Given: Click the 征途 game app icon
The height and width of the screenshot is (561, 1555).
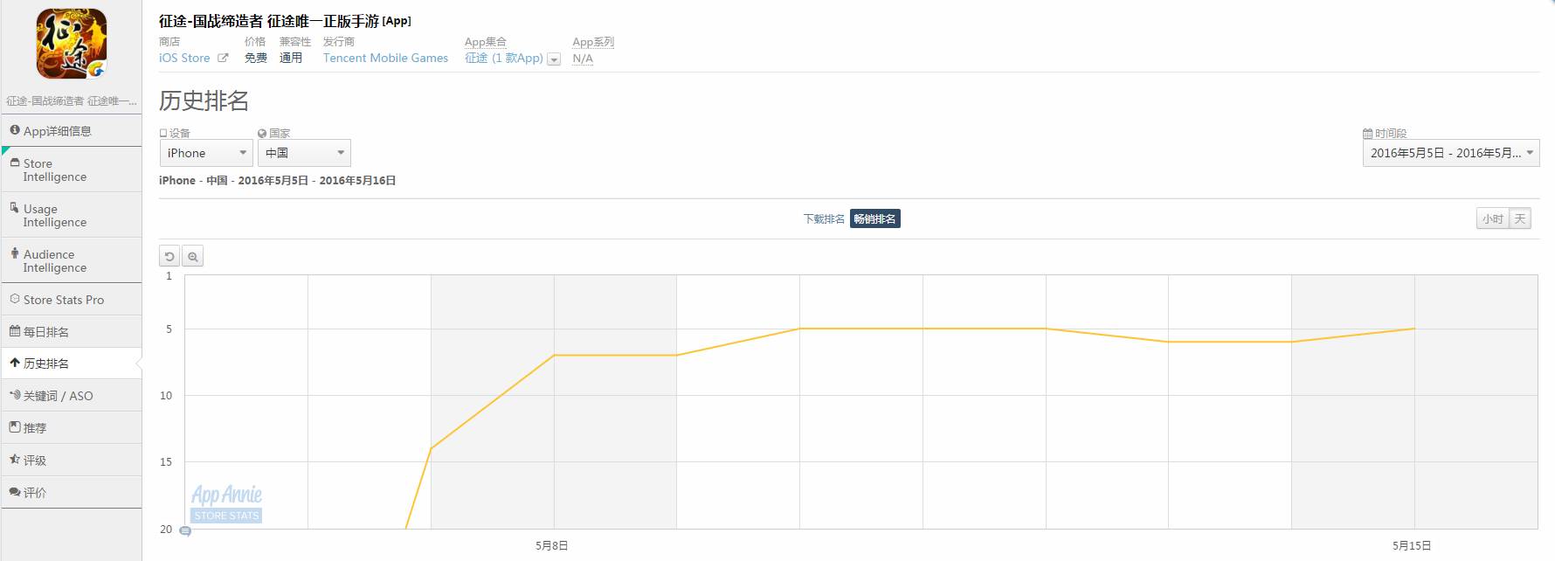Looking at the screenshot, I should coord(72,44).
